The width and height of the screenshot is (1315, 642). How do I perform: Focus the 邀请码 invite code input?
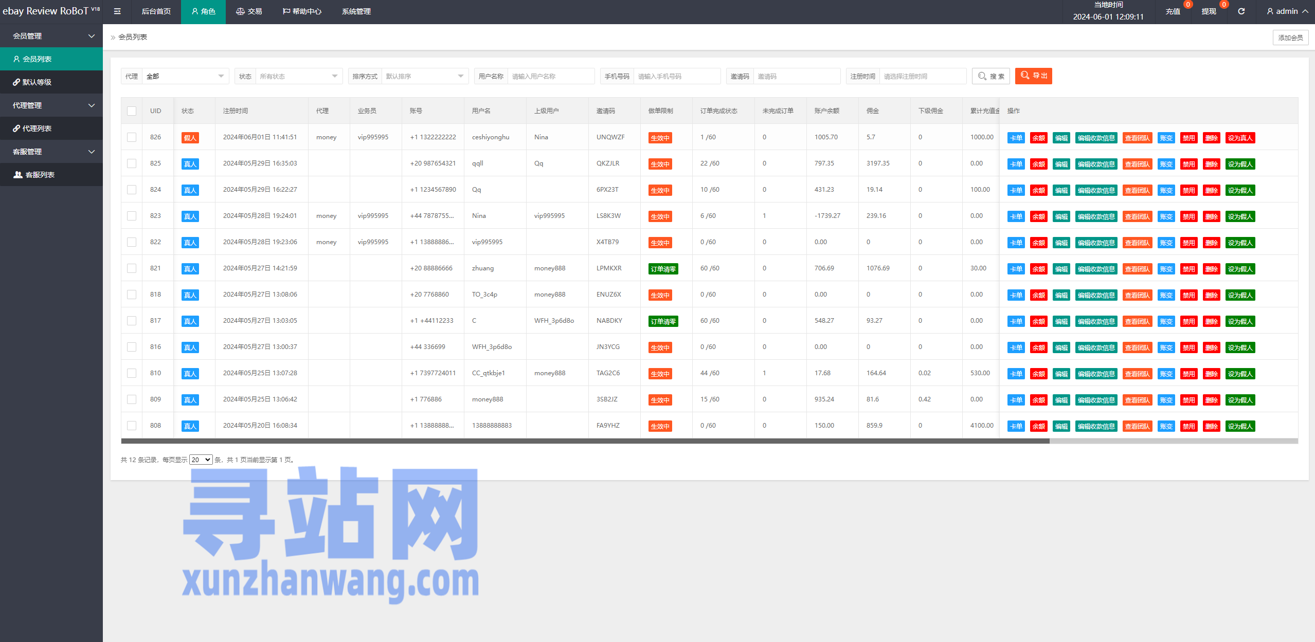pos(797,76)
